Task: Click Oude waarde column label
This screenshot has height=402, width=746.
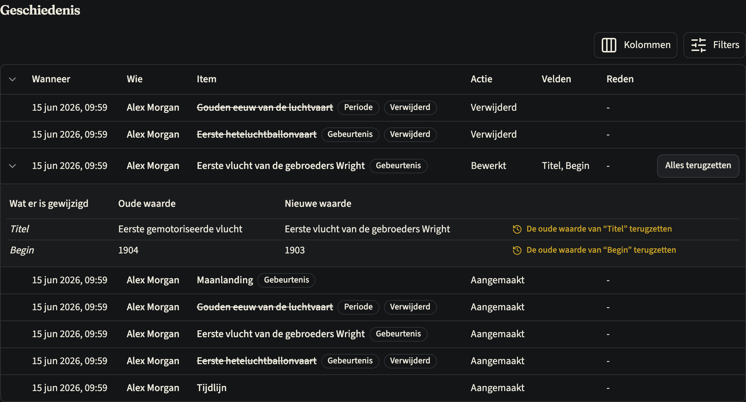Action: tap(147, 204)
